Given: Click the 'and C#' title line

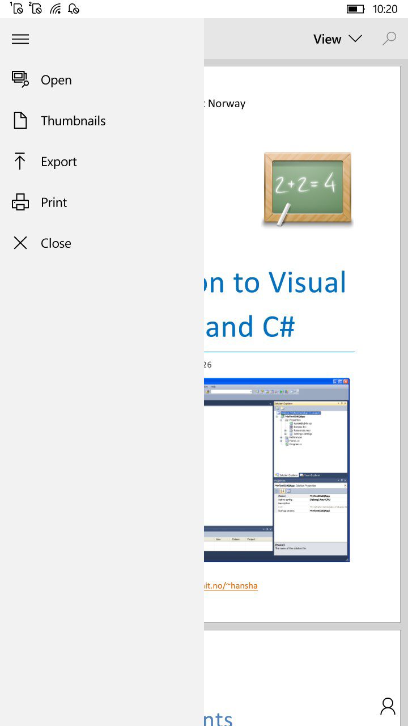Looking at the screenshot, I should click(250, 327).
